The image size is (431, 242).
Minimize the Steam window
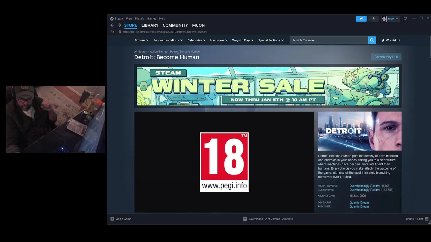click(x=414, y=18)
